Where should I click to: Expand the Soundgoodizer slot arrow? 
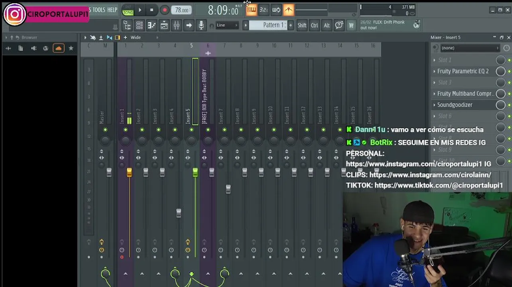(x=434, y=105)
